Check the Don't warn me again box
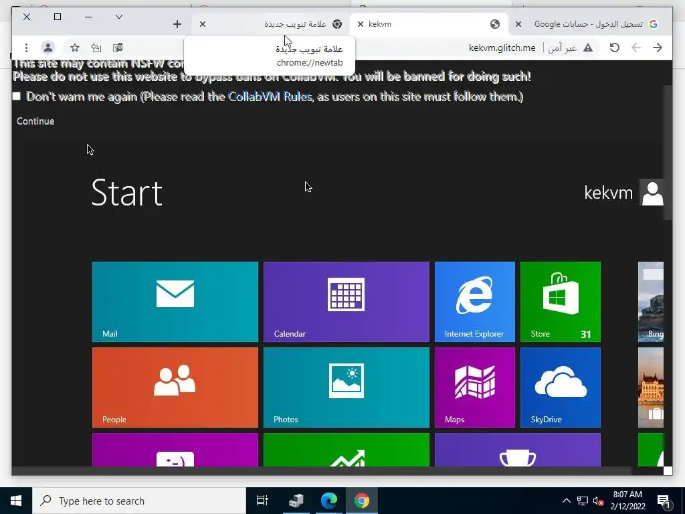685x514 pixels. click(x=17, y=96)
